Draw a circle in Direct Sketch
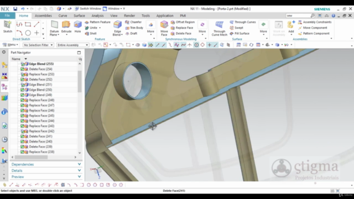 28,33
